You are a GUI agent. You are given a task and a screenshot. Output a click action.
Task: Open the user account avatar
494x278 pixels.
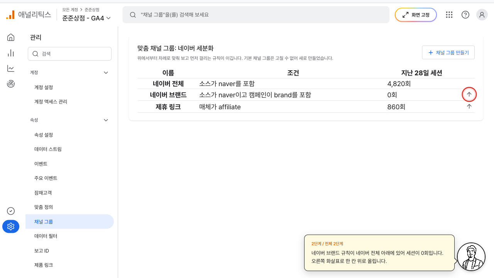(482, 15)
